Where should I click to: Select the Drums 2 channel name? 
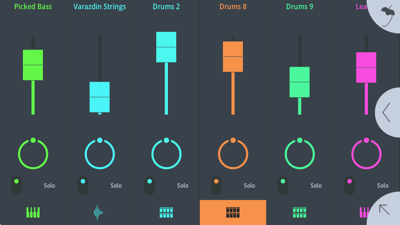coord(166,7)
